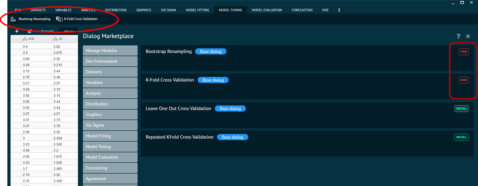Select Model Evaluation category in sidebar
478x186 pixels.
tap(110, 157)
